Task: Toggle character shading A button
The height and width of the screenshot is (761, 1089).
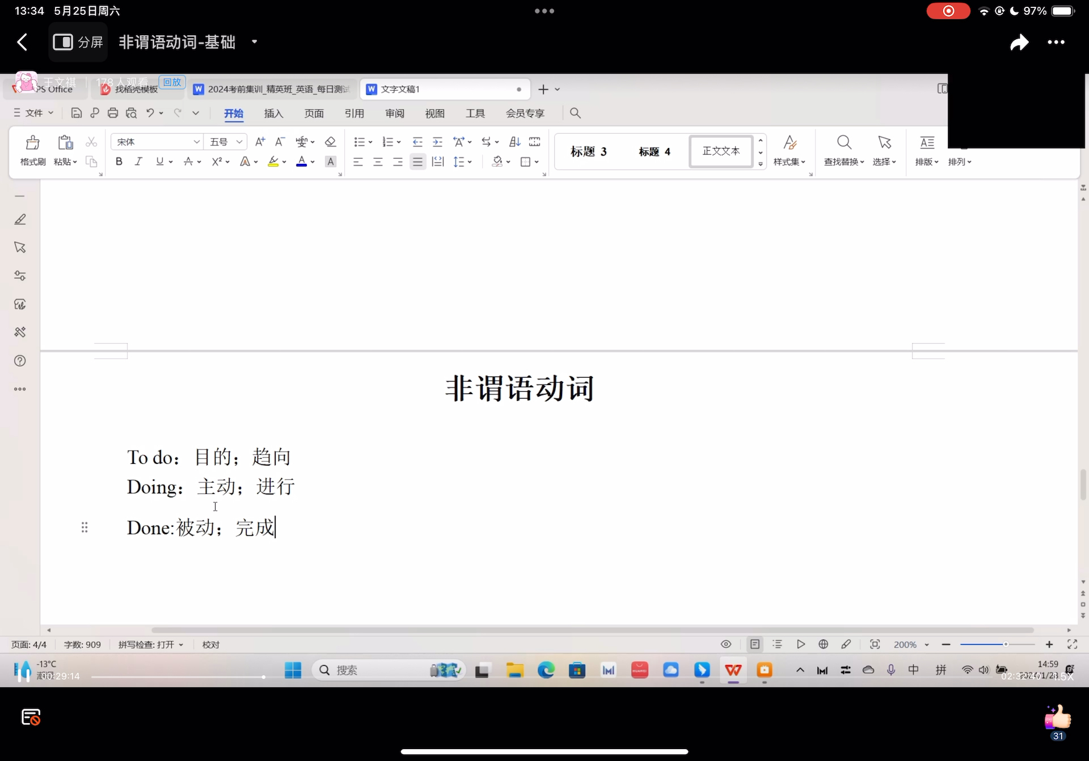Action: click(331, 162)
